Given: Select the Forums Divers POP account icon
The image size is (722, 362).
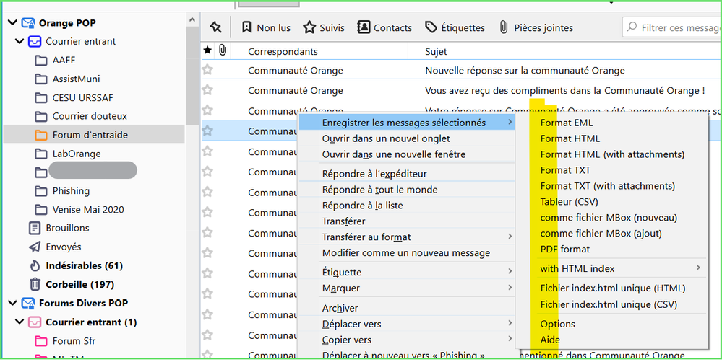Looking at the screenshot, I should tap(28, 303).
